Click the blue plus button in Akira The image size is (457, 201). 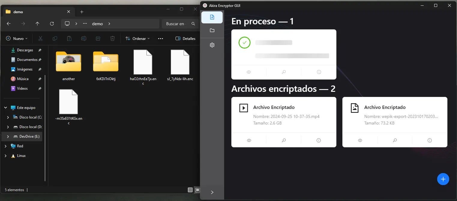click(443, 179)
